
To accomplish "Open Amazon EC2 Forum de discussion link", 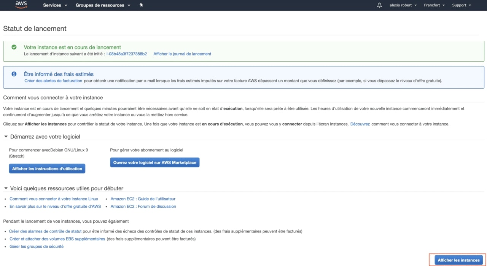I will [143, 207].
